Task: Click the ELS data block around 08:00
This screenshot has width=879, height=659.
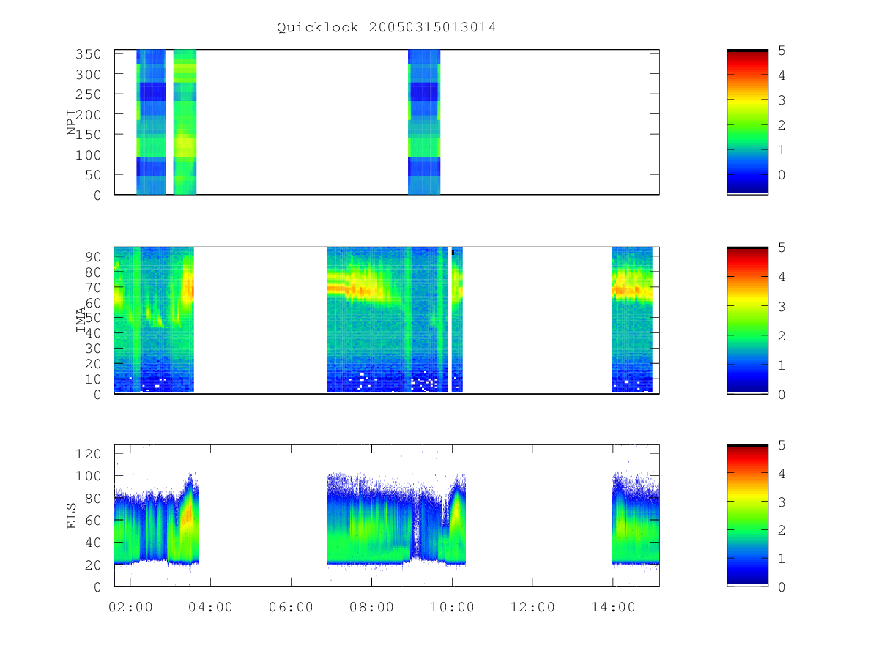Action: click(x=396, y=520)
